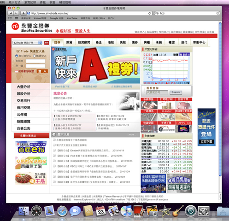Open the 首屈e指 promo banner
This screenshot has width=229, height=221.
point(31,147)
